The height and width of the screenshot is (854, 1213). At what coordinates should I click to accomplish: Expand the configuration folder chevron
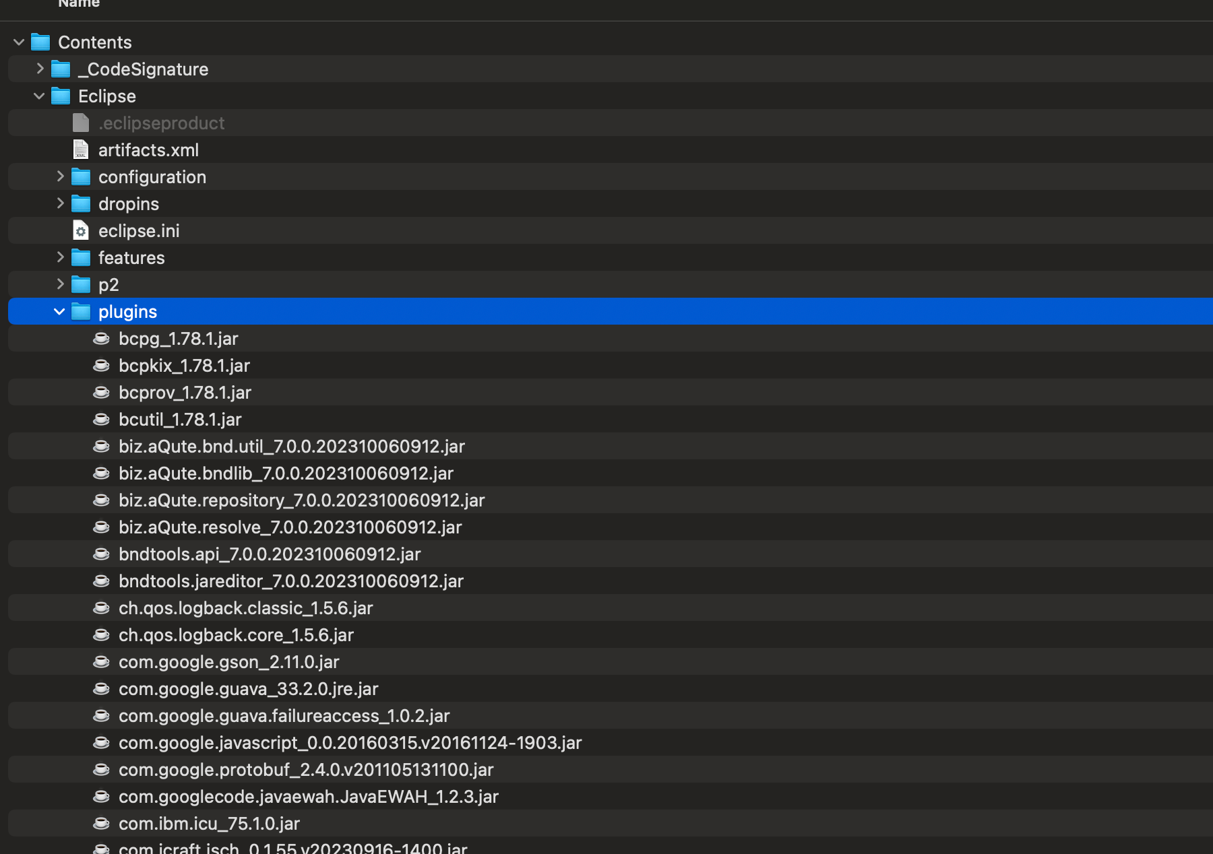[x=60, y=176]
